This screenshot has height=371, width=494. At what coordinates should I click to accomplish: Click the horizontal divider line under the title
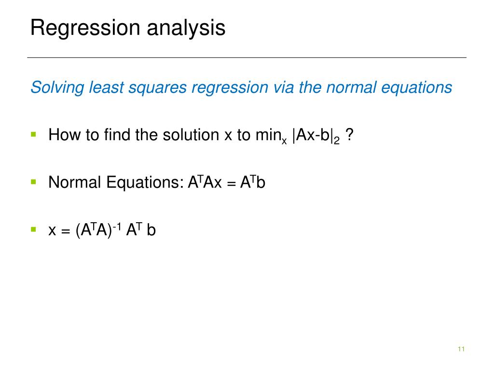pos(247,57)
